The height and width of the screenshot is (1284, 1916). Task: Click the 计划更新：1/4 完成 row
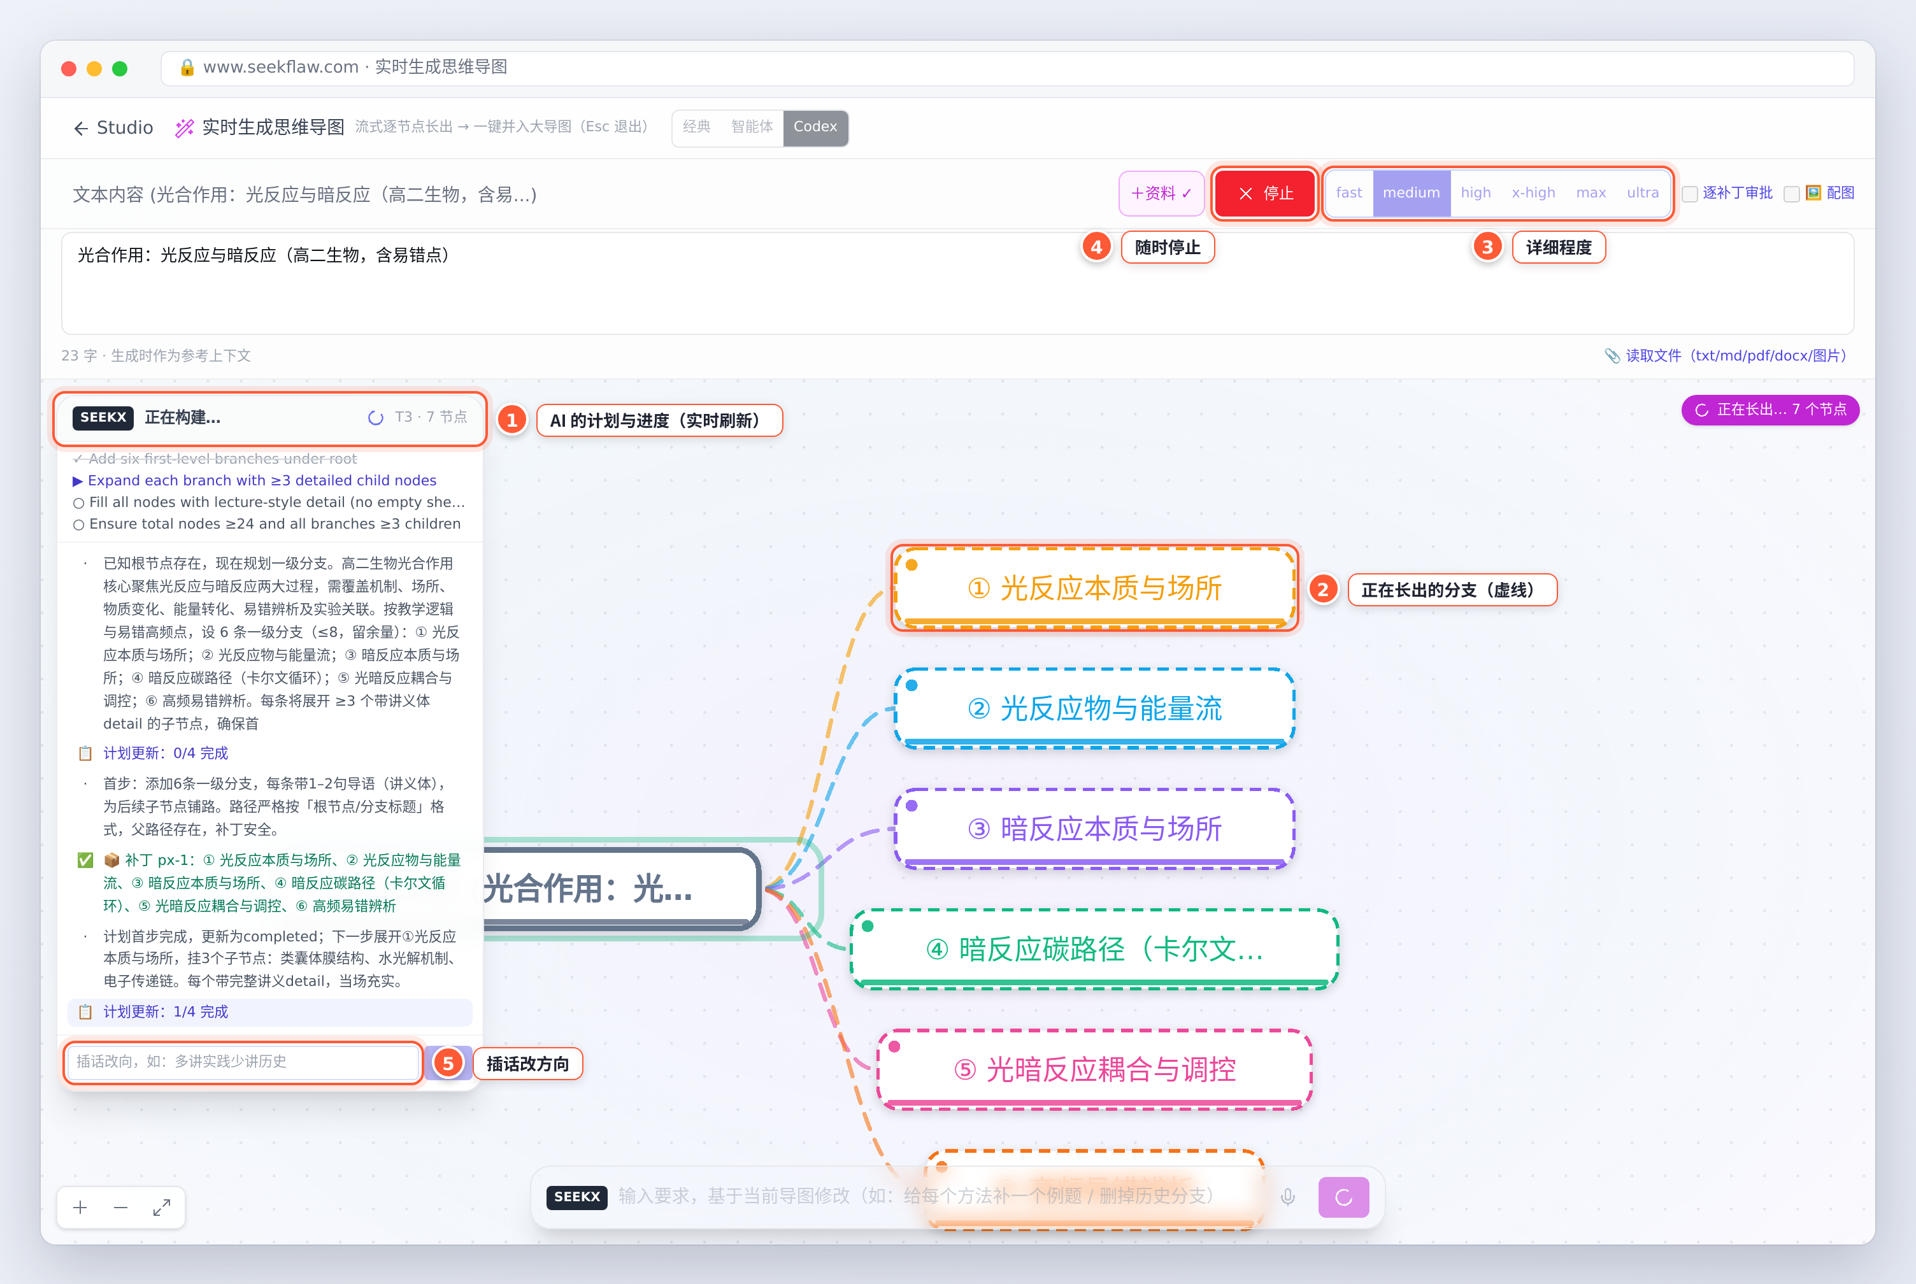(269, 1012)
